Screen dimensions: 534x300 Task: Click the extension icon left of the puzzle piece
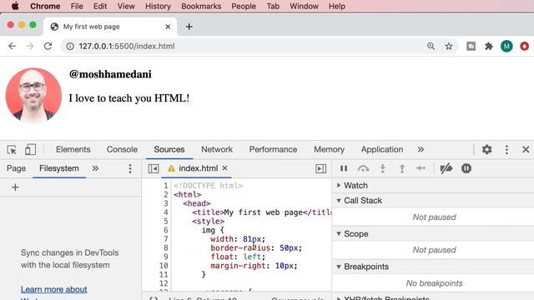(x=471, y=47)
